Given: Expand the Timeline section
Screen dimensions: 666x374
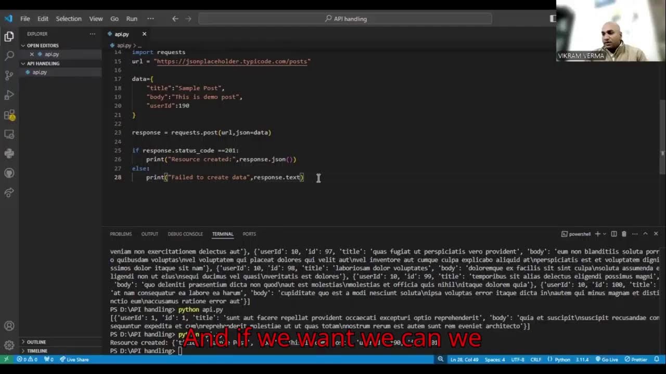Looking at the screenshot, I should (37, 351).
